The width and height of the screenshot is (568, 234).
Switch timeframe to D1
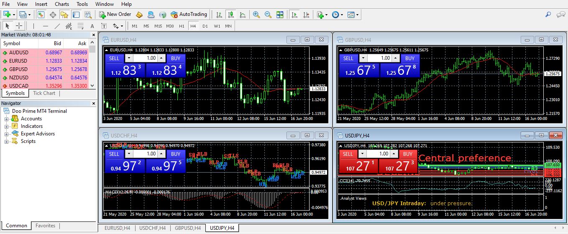(x=205, y=26)
